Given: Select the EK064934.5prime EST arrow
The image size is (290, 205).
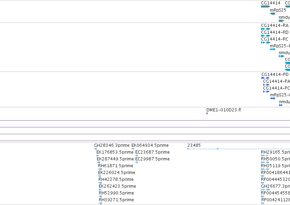Looking at the screenshot, I should pyautogui.click(x=133, y=149).
